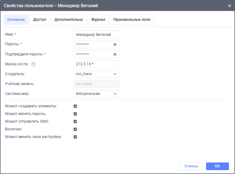Viewport: 235px width, 174px height.
Task: Toggle "Может менять свои настройки" checkbox
Action: tap(75, 137)
